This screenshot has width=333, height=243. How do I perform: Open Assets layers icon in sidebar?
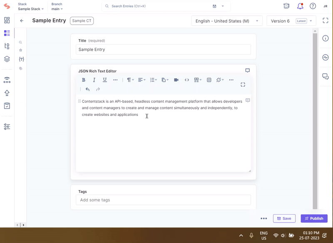pos(7,59)
